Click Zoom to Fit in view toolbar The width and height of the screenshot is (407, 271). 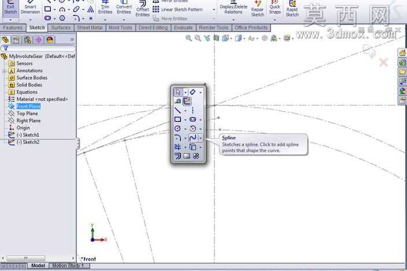[188, 38]
